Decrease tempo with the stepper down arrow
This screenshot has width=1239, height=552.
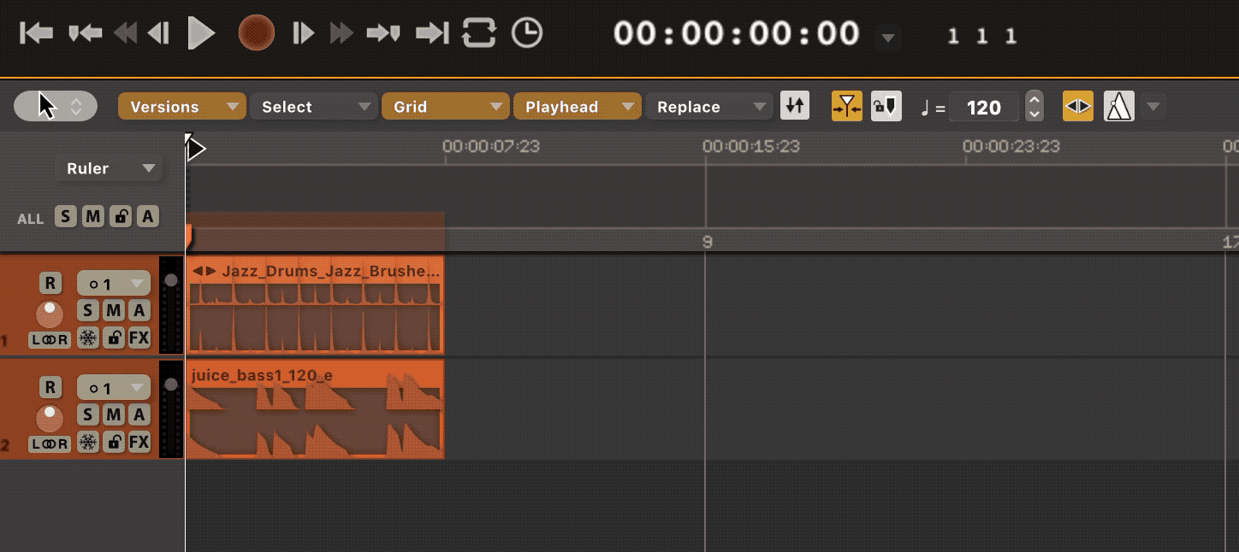coord(1034,114)
